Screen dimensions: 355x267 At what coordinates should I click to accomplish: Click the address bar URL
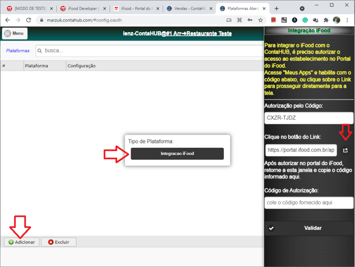pyautogui.click(x=84, y=20)
